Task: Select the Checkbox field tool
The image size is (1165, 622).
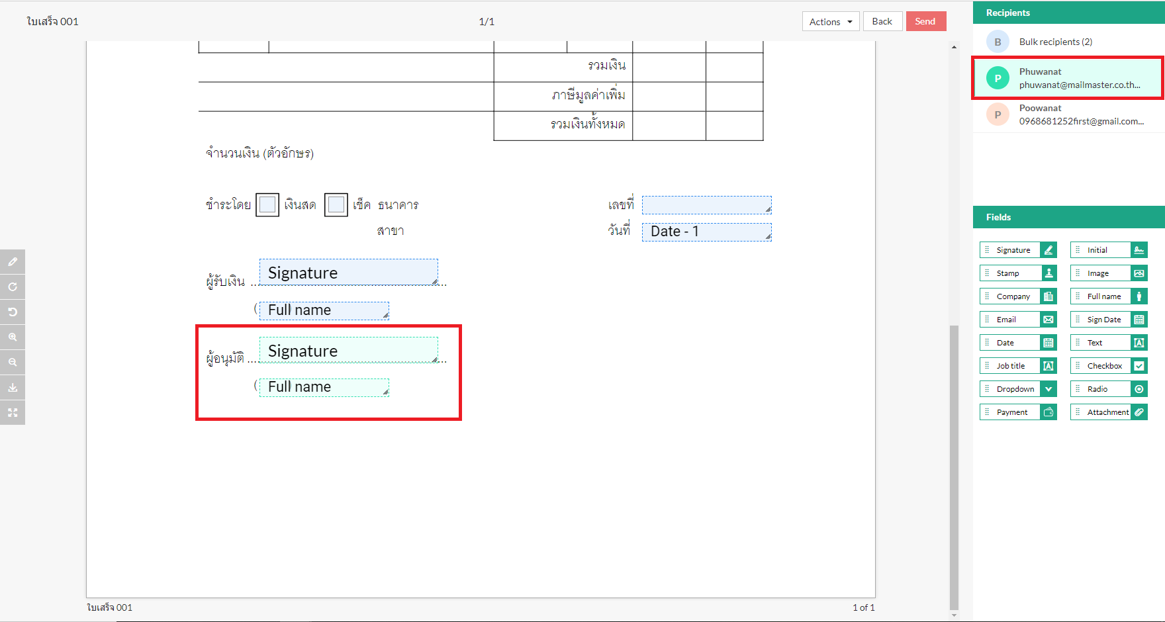Action: (x=1109, y=366)
